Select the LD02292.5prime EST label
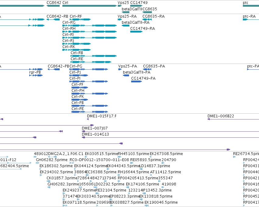 tap(109, 185)
